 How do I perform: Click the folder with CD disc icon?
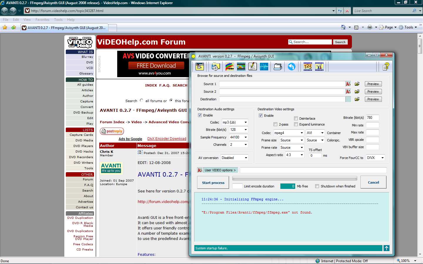pos(216,67)
